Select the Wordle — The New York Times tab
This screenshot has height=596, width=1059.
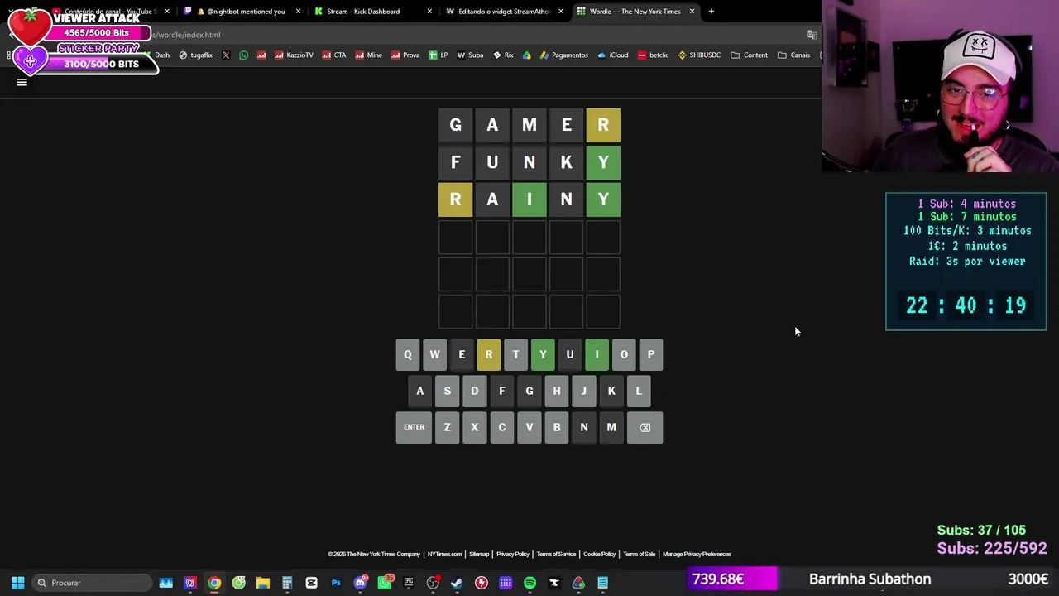(x=635, y=12)
